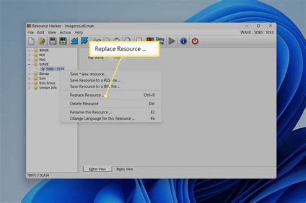This screenshot has height=203, width=306.
Task: Click the Play WAVE button
Action: point(96,58)
